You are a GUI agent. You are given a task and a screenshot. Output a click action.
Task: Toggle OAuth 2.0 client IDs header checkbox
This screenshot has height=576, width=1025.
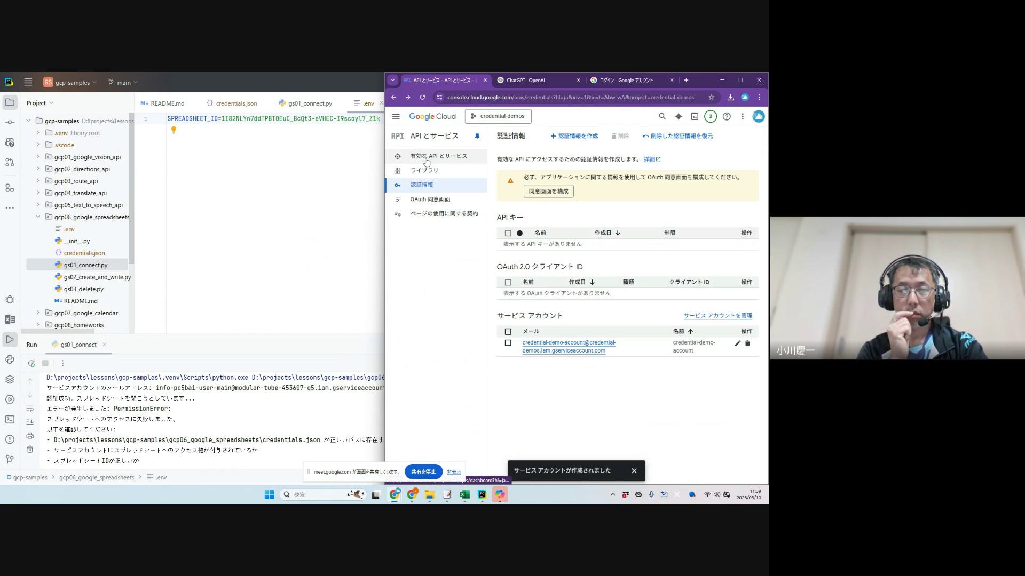[508, 282]
